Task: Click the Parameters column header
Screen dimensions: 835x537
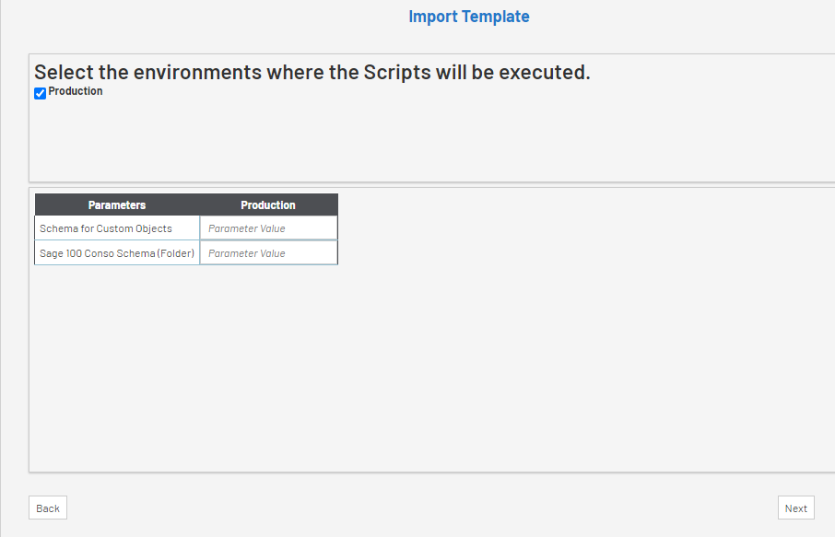Action: tap(117, 205)
